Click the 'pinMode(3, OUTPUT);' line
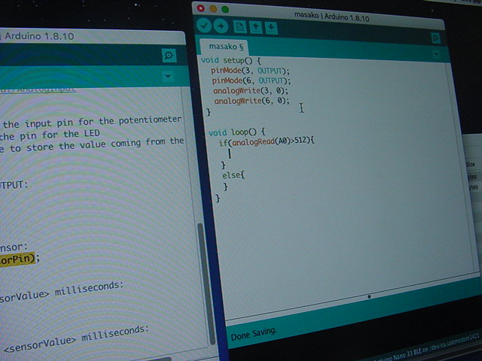Image resolution: width=482 pixels, height=361 pixels. [x=250, y=71]
